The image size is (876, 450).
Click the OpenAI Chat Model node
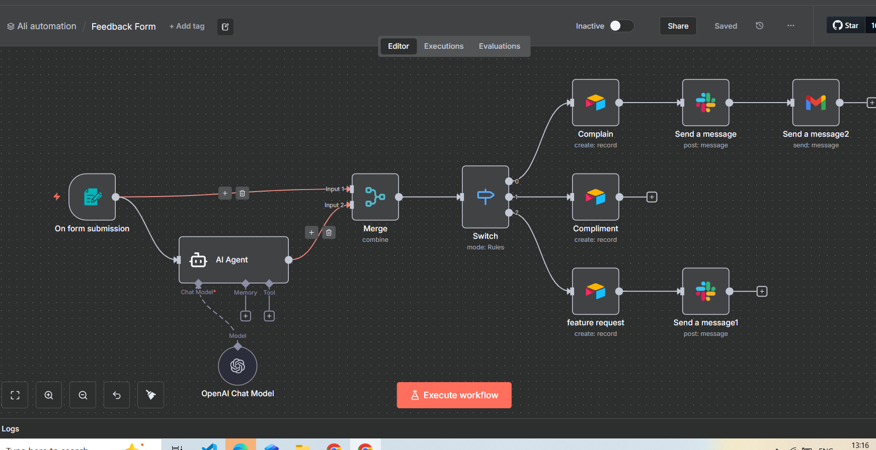click(237, 366)
